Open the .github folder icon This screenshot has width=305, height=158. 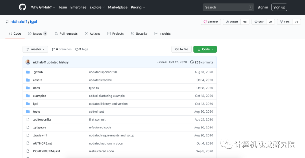(28, 72)
